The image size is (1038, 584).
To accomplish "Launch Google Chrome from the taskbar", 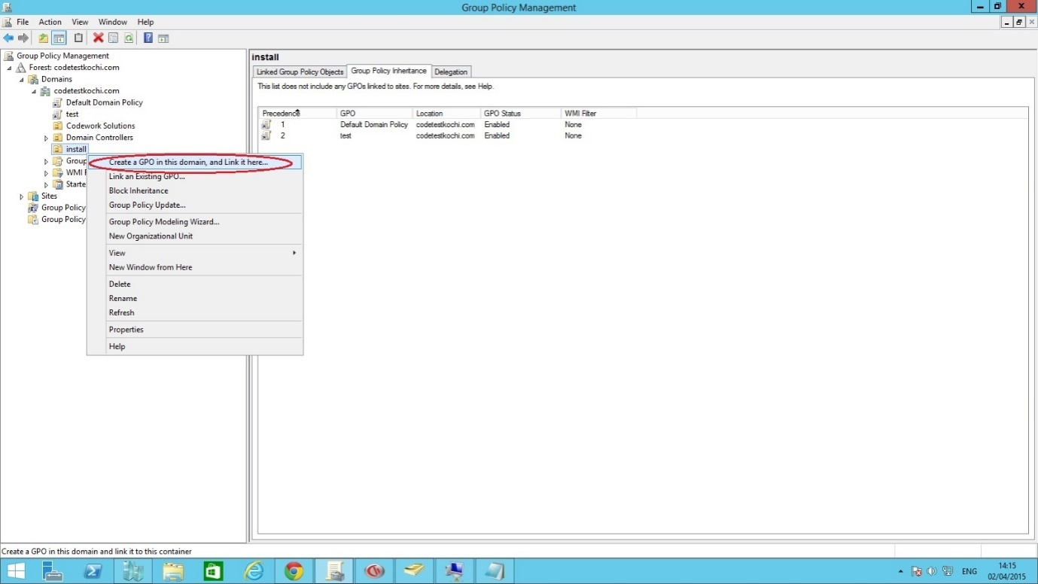I will 294,571.
